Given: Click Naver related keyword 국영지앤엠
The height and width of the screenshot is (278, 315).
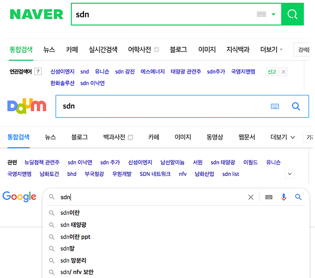Looking at the screenshot, I should point(243,71).
